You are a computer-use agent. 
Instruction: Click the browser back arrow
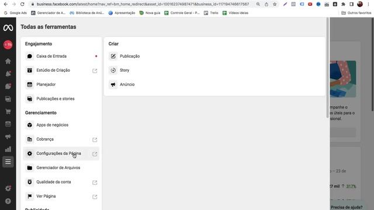point(6,4)
